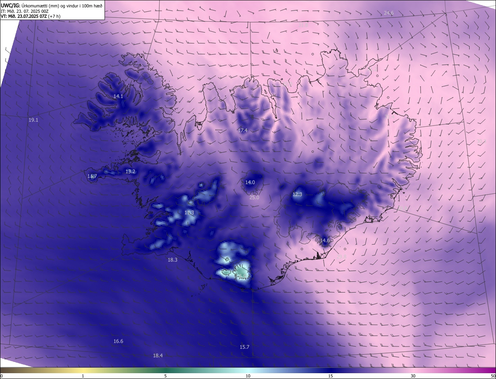The height and width of the screenshot is (379, 496).
Task: Click the 15.7 value label
Action: (x=245, y=347)
